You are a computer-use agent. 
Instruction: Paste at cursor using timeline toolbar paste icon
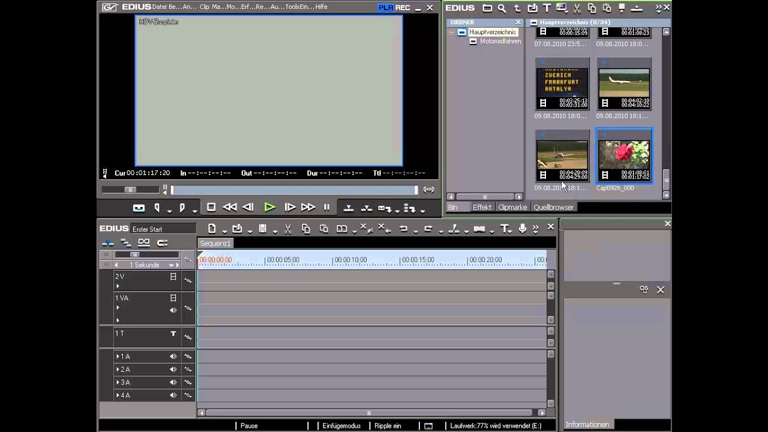coord(324,229)
